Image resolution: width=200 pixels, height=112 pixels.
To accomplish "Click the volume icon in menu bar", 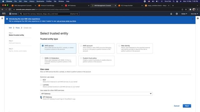I will [153, 1].
